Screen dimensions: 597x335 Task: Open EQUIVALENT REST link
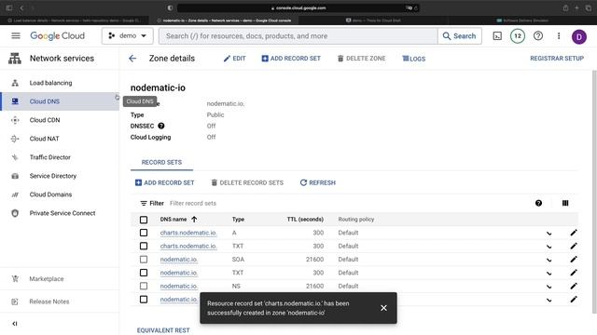tap(163, 330)
